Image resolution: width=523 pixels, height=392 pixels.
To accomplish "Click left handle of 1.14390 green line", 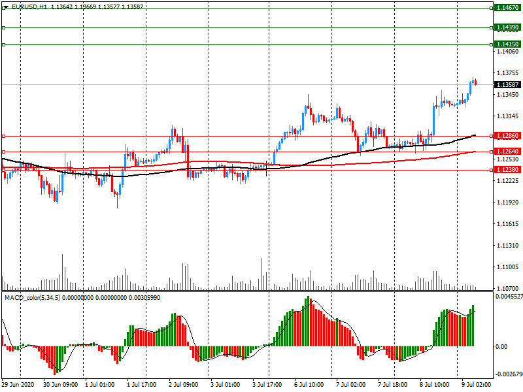I will (3, 27).
